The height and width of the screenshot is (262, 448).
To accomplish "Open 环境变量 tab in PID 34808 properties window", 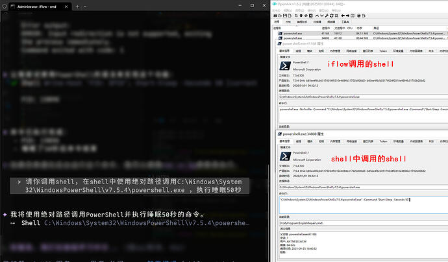I will [399, 141].
